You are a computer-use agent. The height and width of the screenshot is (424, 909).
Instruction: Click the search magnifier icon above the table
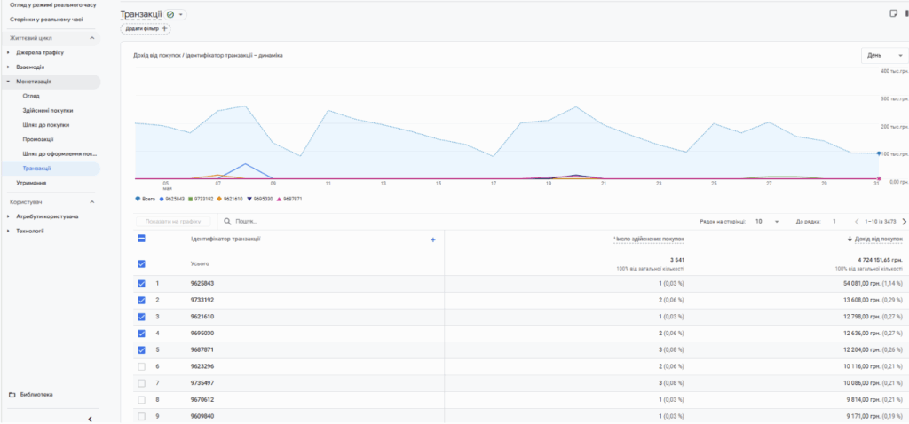click(x=227, y=221)
